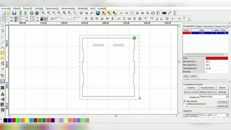Screen dimensions: 231x130
Task: Toggle the Graficos de seleccion de checkbox
Action: pos(184,104)
